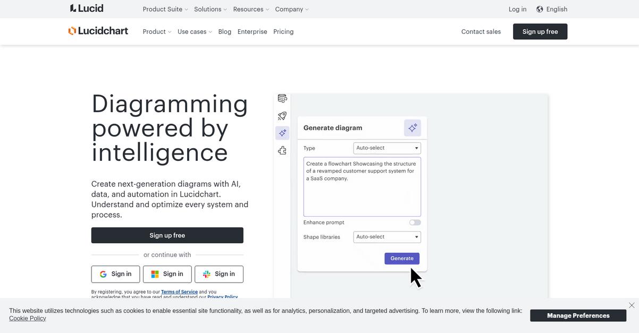The height and width of the screenshot is (333, 639).
Task: Expand the Company menu
Action: (x=292, y=9)
